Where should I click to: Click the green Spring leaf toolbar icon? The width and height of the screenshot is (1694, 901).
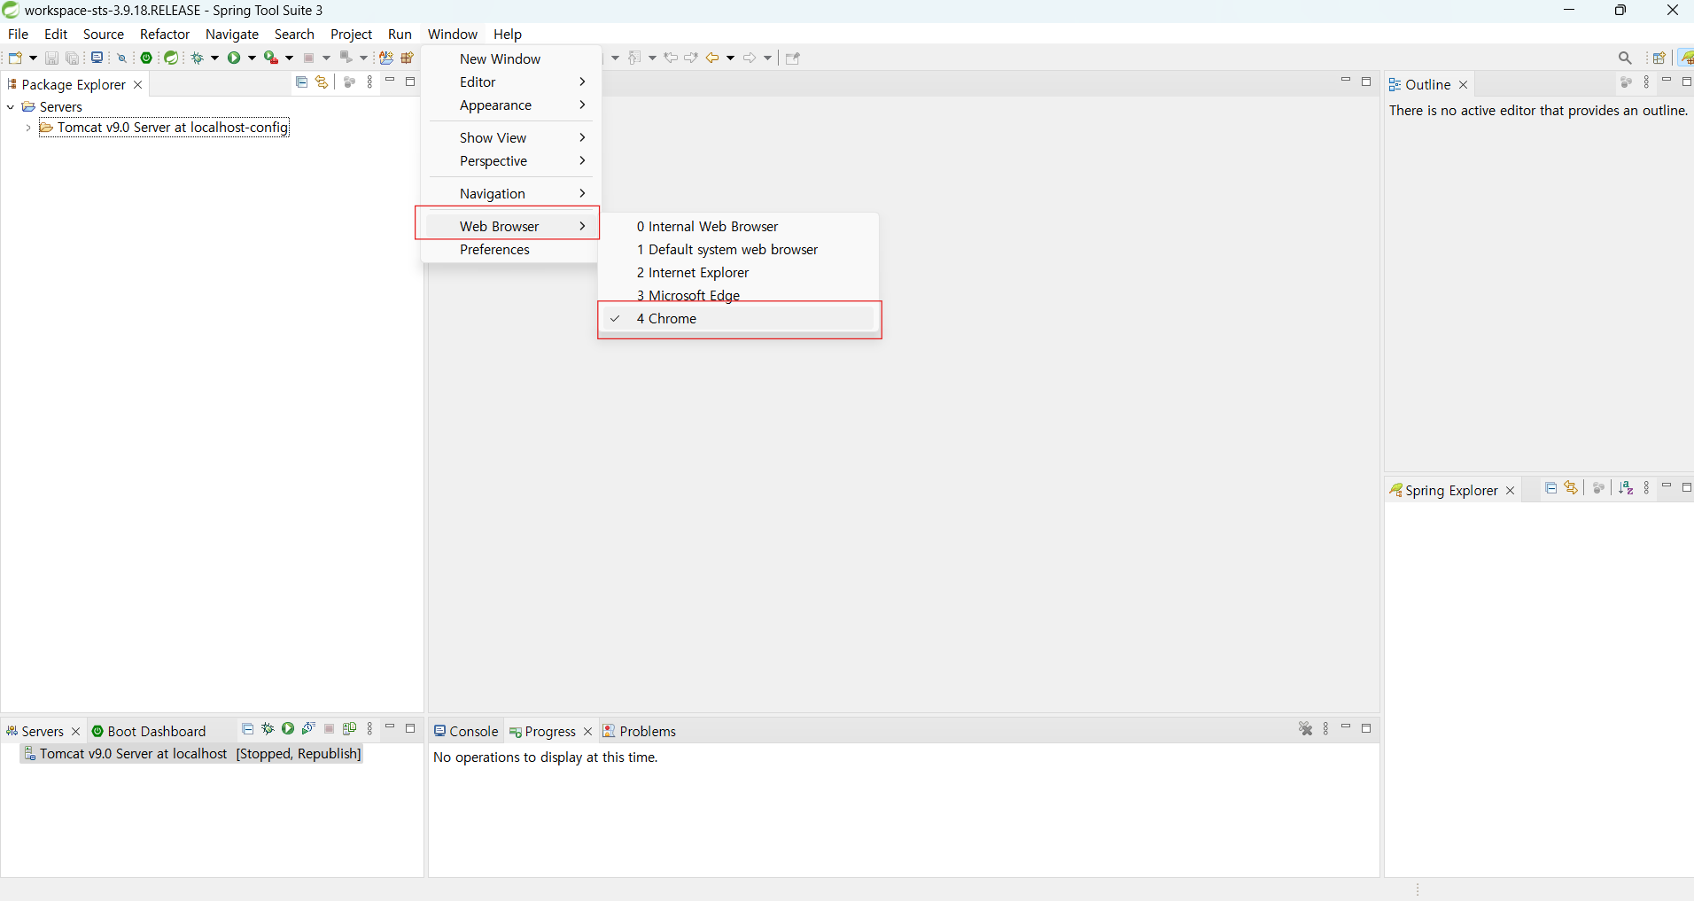[171, 58]
